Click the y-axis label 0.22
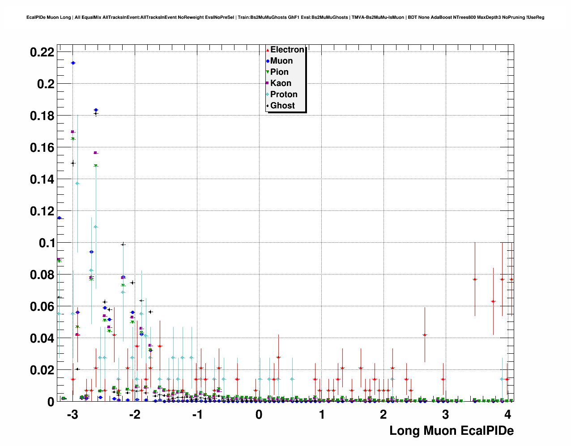Image resolution: width=571 pixels, height=446 pixels. tap(42, 52)
